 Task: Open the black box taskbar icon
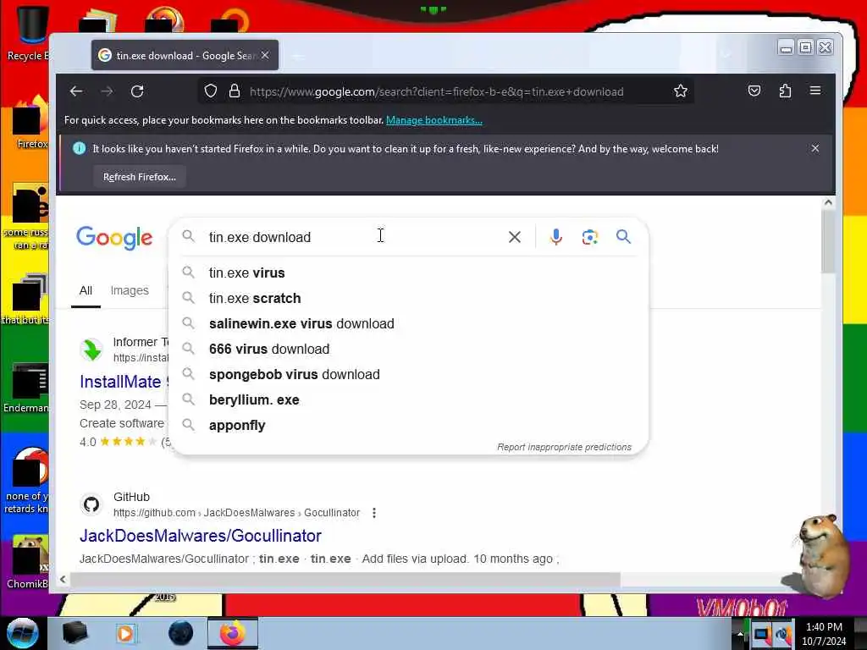click(75, 633)
